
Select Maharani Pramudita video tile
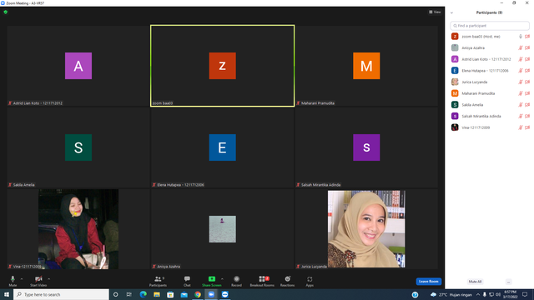click(x=366, y=66)
